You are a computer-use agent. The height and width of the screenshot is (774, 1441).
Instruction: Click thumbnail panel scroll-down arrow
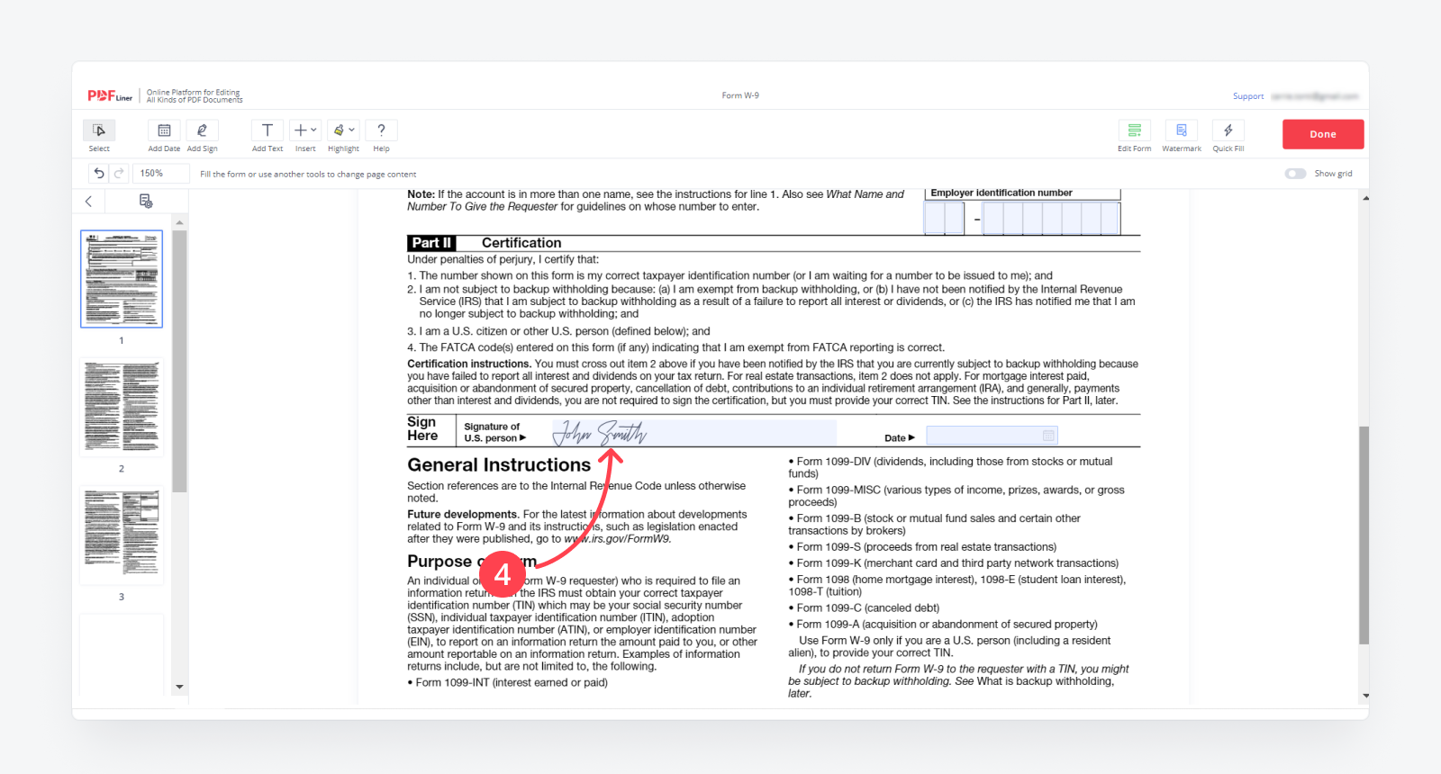coord(179,687)
